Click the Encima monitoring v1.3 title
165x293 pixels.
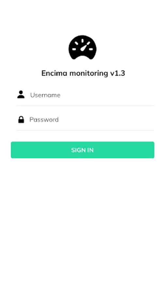pyautogui.click(x=83, y=73)
